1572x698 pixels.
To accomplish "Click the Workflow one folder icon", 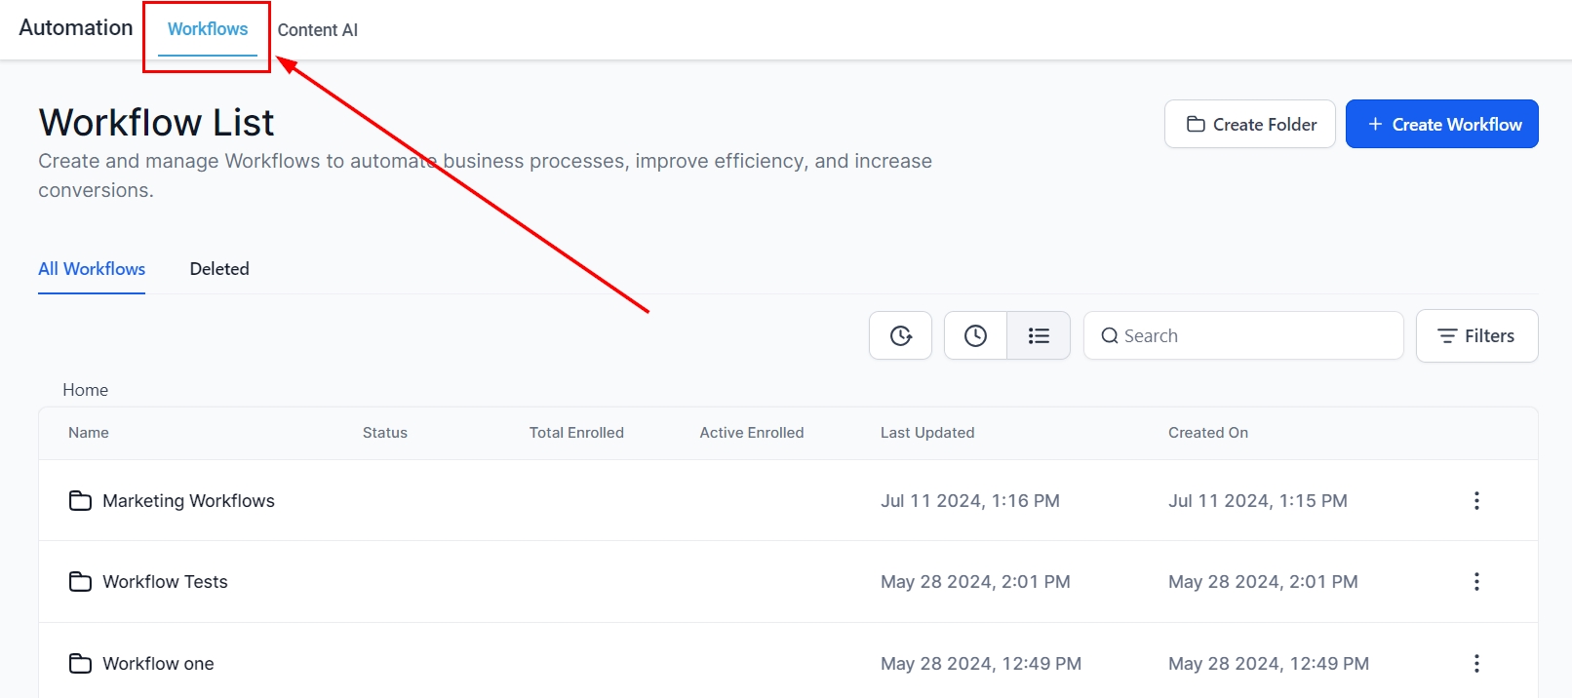I will coord(80,664).
